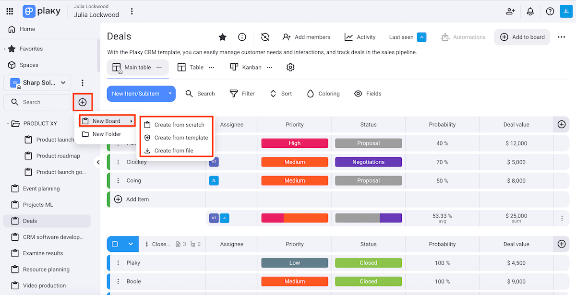Switch to the Kanban view tab

tap(245, 67)
